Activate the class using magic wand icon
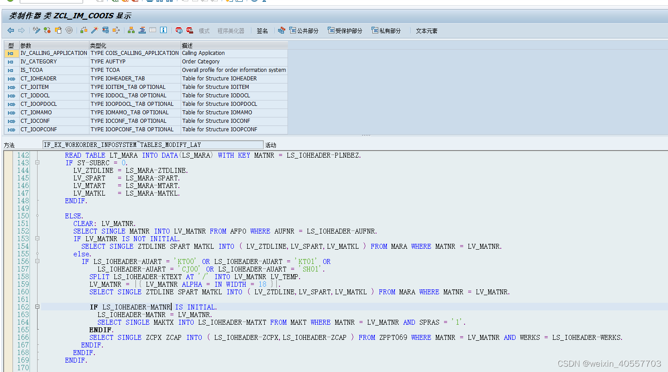The width and height of the screenshot is (668, 372). 95,30
